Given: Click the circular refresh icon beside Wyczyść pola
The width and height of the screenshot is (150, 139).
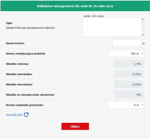Looking at the screenshot, I should 26,115.
